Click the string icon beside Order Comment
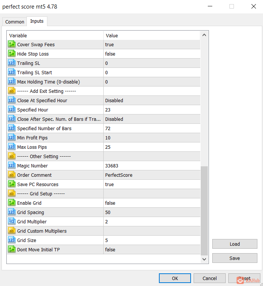 (x=12, y=175)
